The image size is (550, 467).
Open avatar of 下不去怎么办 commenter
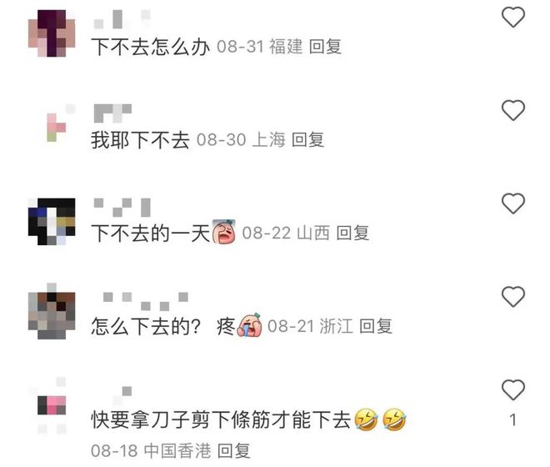[52, 33]
